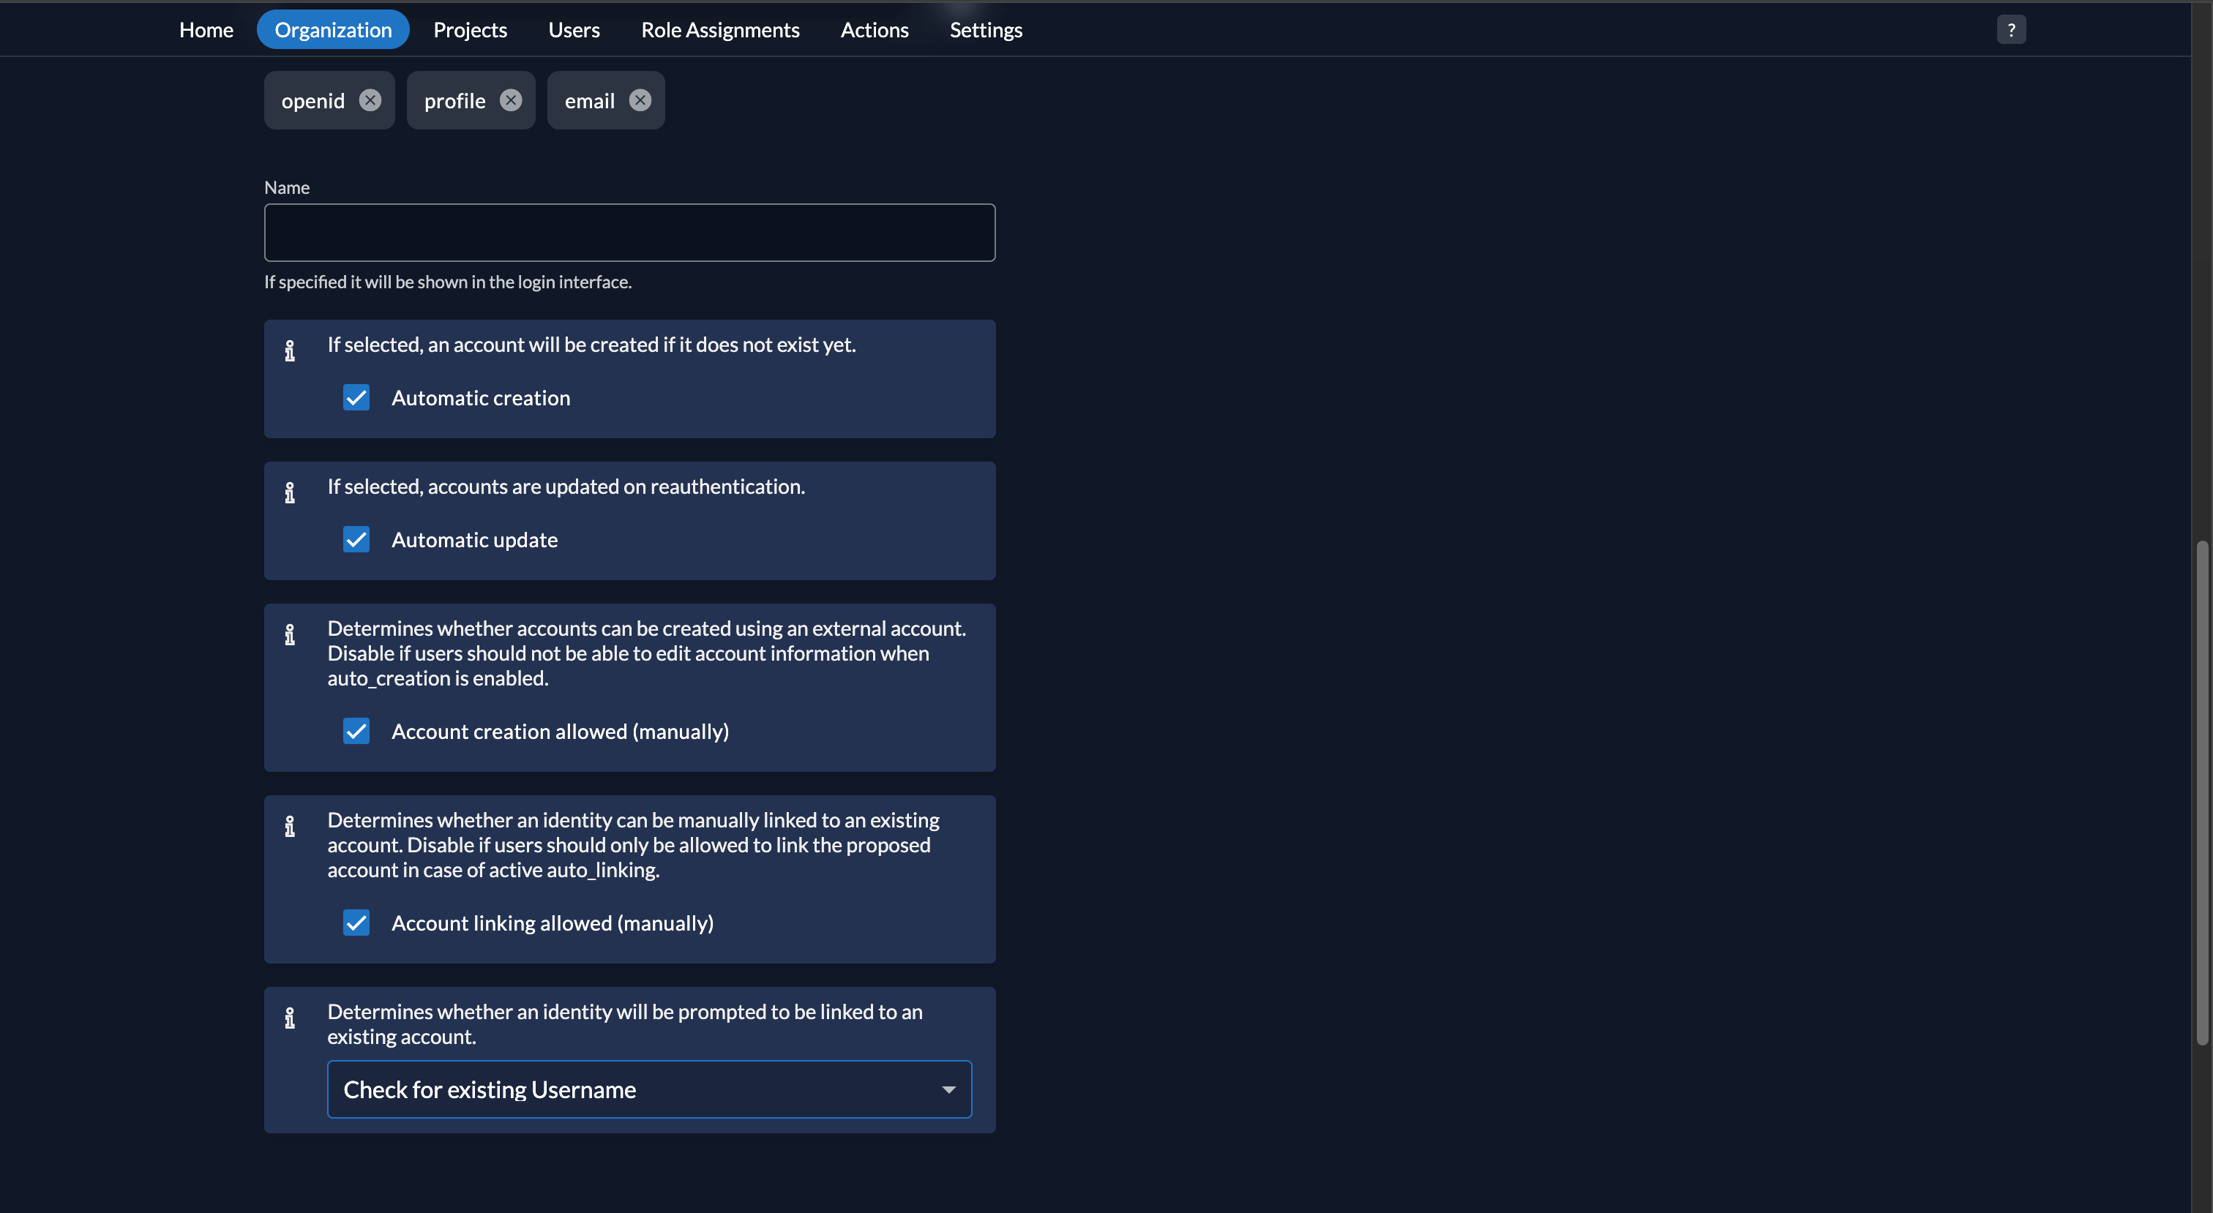This screenshot has width=2213, height=1213.
Task: Click info icon beside Automatic update description
Action: pos(290,492)
